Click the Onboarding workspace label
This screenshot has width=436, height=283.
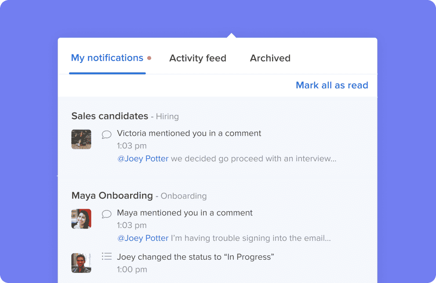184,196
